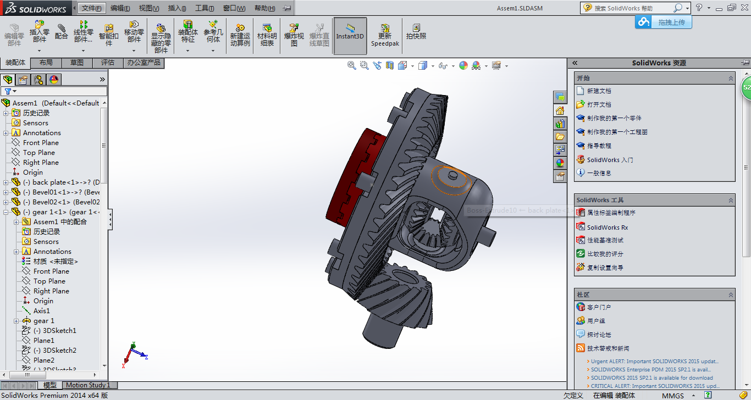Viewport: 751px width, 400px height.
Task: Toggle Instant3D mode
Action: 350,35
